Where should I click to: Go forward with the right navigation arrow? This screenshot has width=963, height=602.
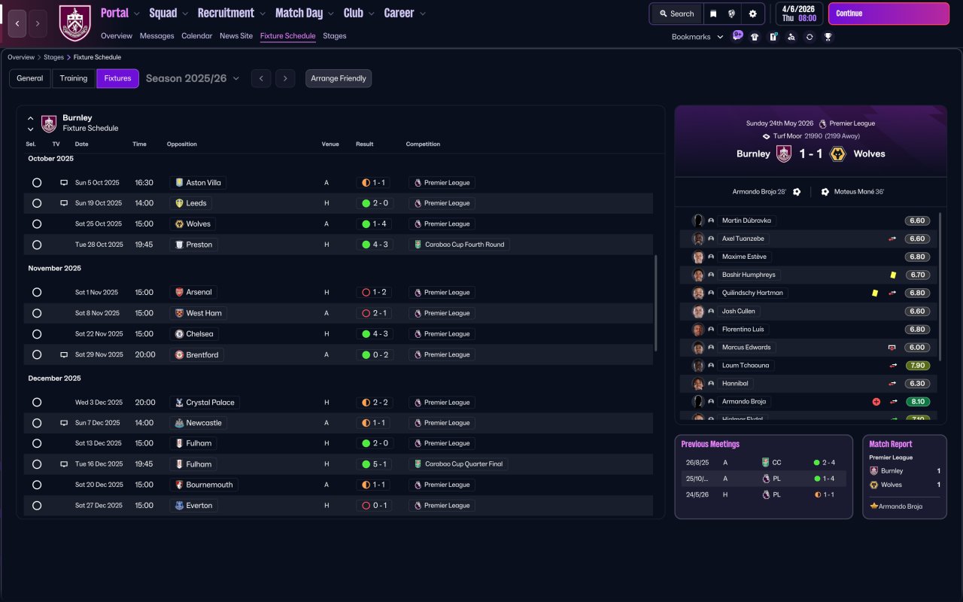(x=38, y=23)
